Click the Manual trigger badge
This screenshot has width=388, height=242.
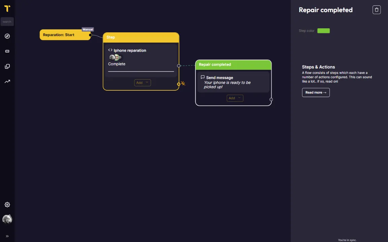[x=88, y=29]
